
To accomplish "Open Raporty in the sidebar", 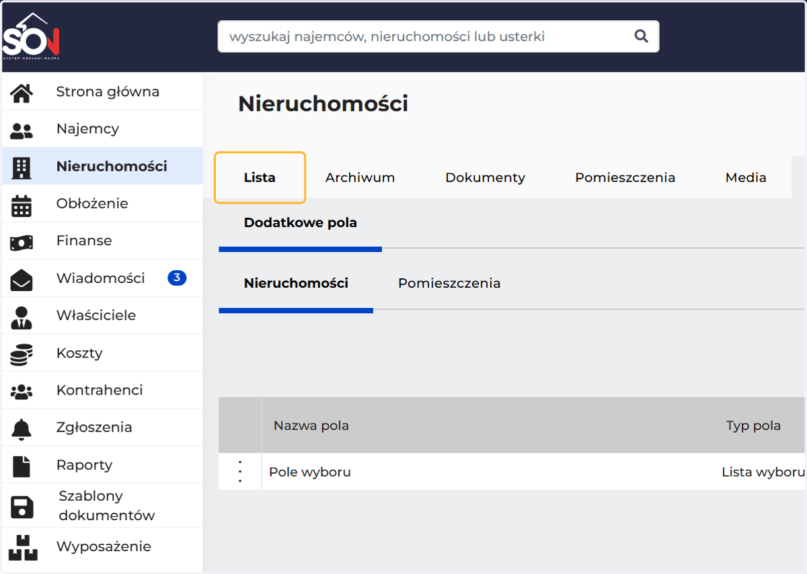I will [102, 464].
